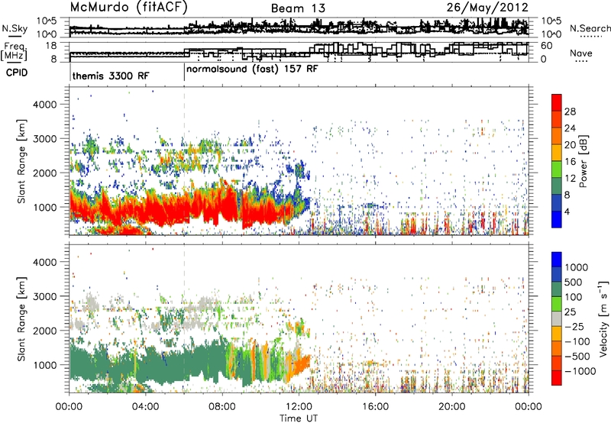This screenshot has width=611, height=423.
Task: Click the 28 label on power colorbar
Action: point(570,111)
